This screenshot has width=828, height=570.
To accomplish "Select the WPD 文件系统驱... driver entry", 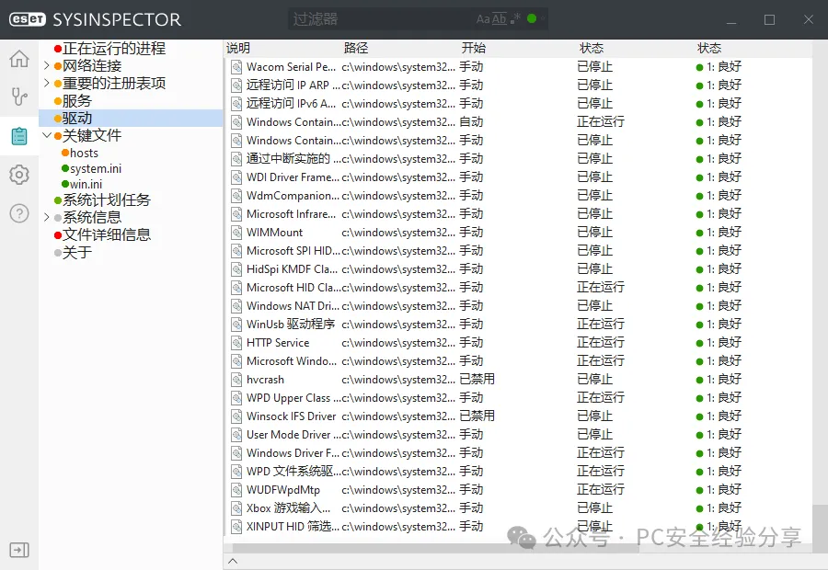I will click(x=293, y=472).
